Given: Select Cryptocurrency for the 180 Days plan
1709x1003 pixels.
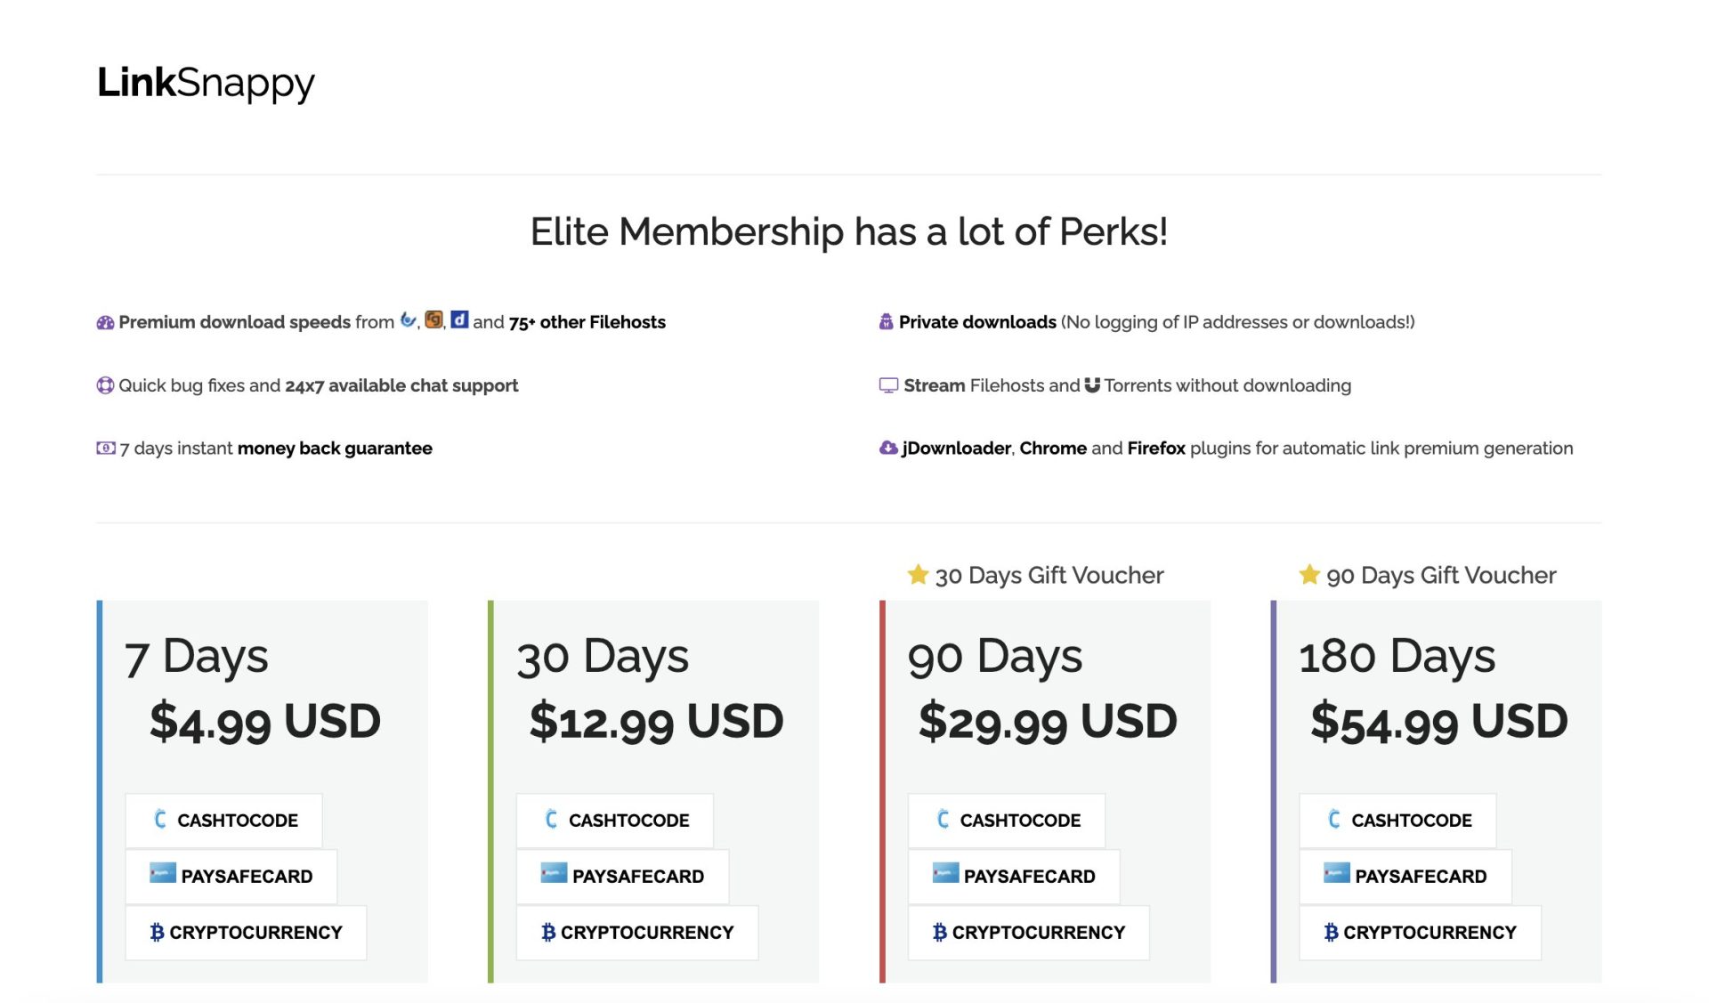Looking at the screenshot, I should 1421,933.
